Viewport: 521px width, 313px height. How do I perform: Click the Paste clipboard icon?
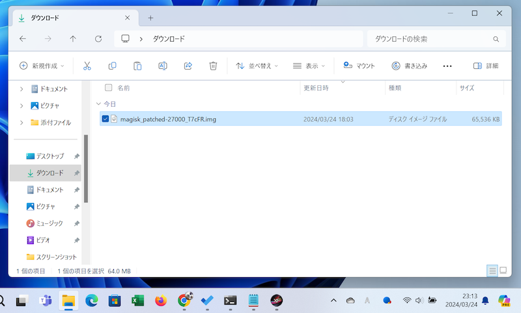(x=137, y=66)
